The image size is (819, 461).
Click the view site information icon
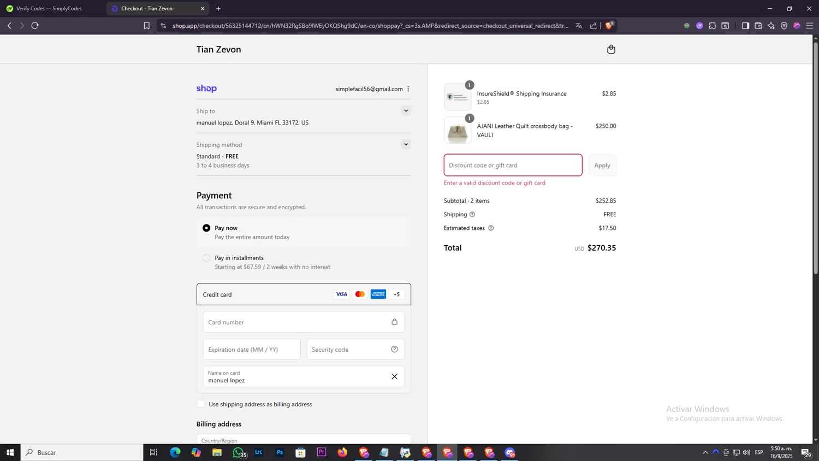pyautogui.click(x=163, y=26)
